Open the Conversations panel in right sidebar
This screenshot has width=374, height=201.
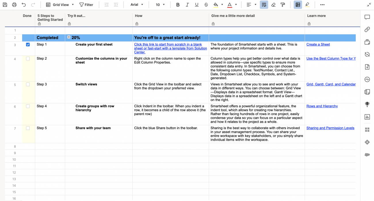367,17
